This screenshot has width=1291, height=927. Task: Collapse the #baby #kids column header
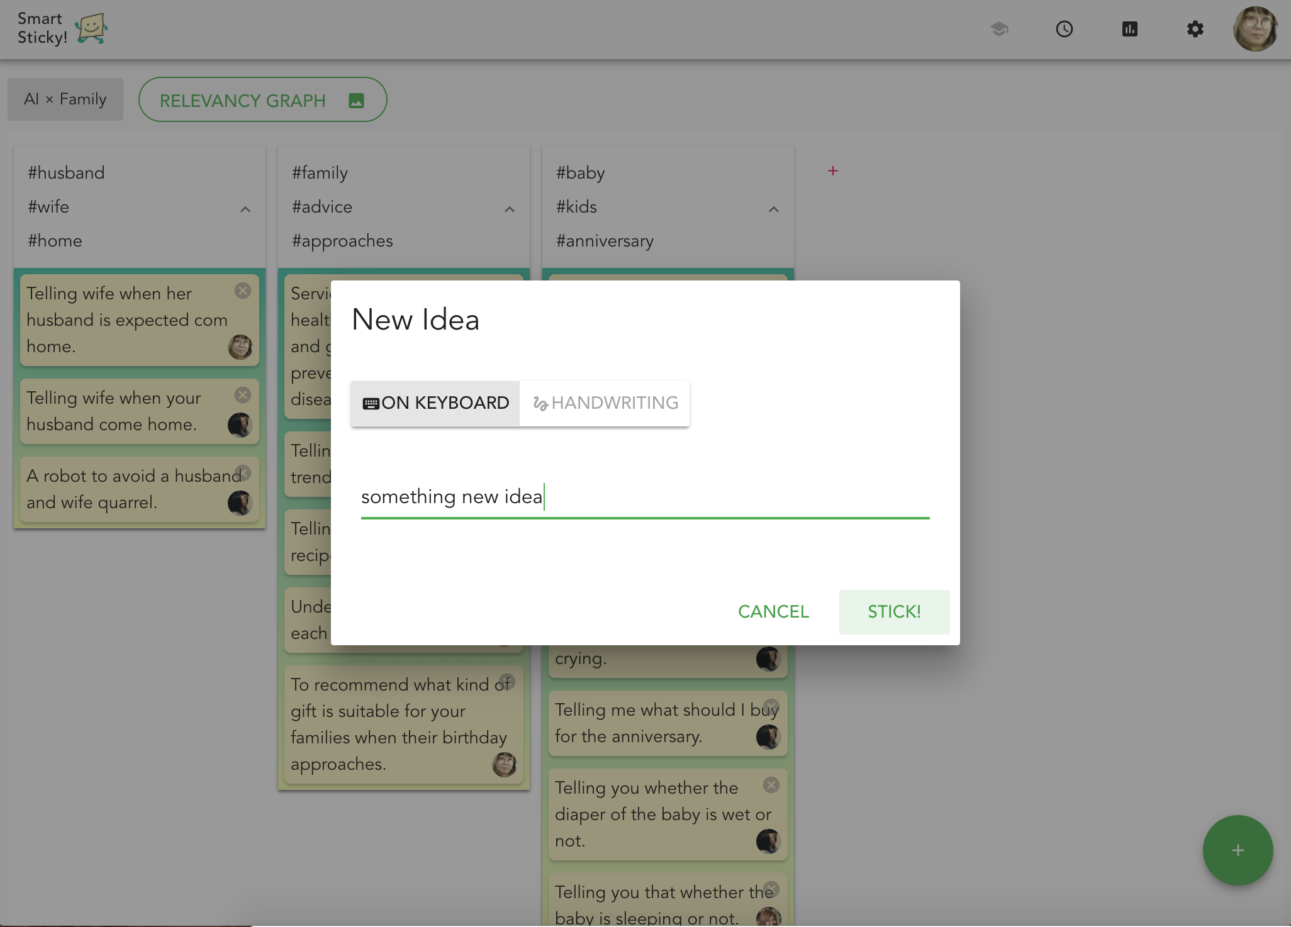pyautogui.click(x=774, y=209)
